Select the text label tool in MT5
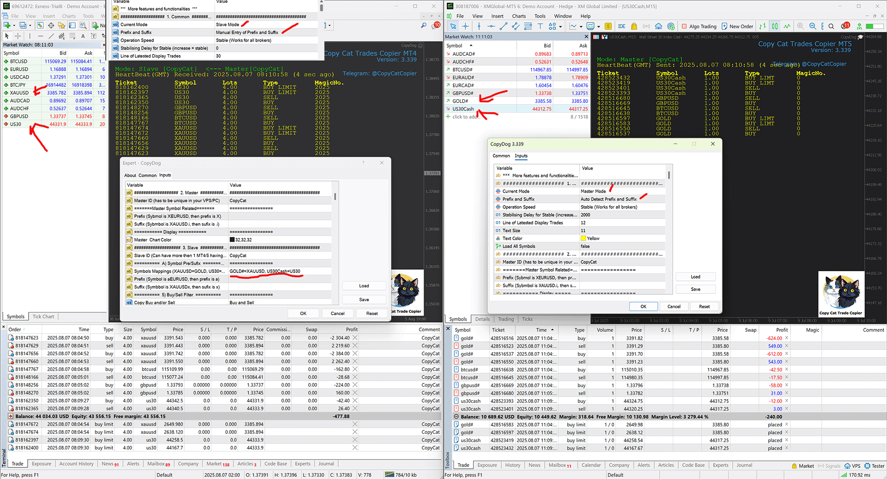The height and width of the screenshot is (479, 887). [540, 26]
